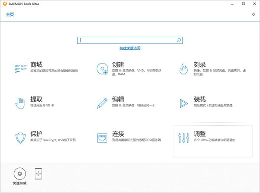Open the 编辑 heading
Screen dimensions: 260x193
tap(118, 99)
